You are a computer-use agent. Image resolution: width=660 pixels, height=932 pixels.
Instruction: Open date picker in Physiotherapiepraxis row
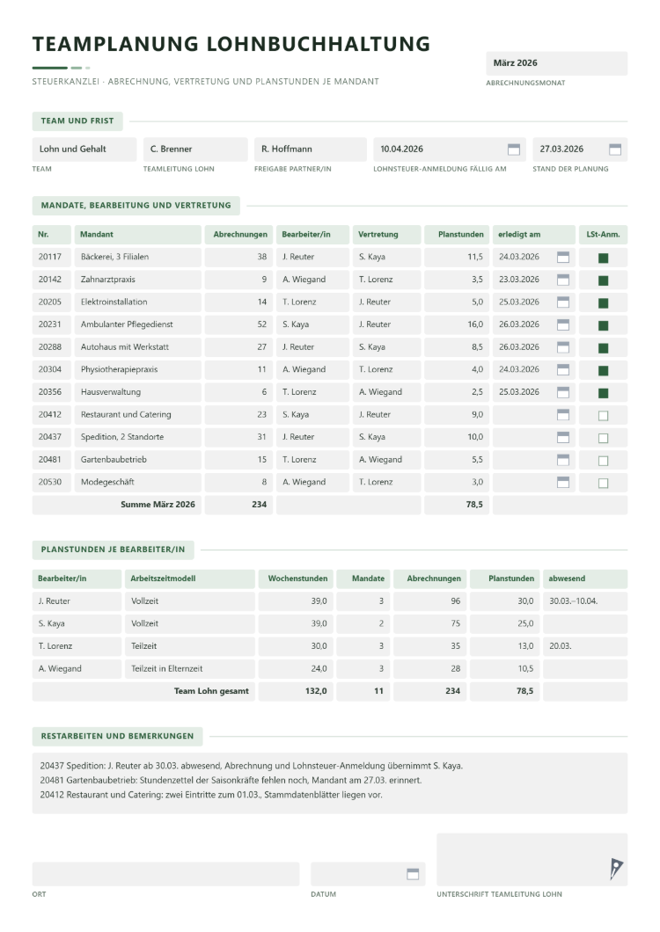click(x=563, y=369)
